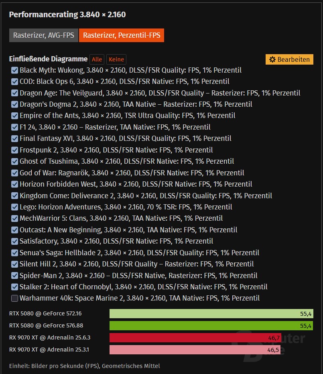The height and width of the screenshot is (374, 323).
Task: Toggle Satisfactory off
Action: tap(14, 242)
